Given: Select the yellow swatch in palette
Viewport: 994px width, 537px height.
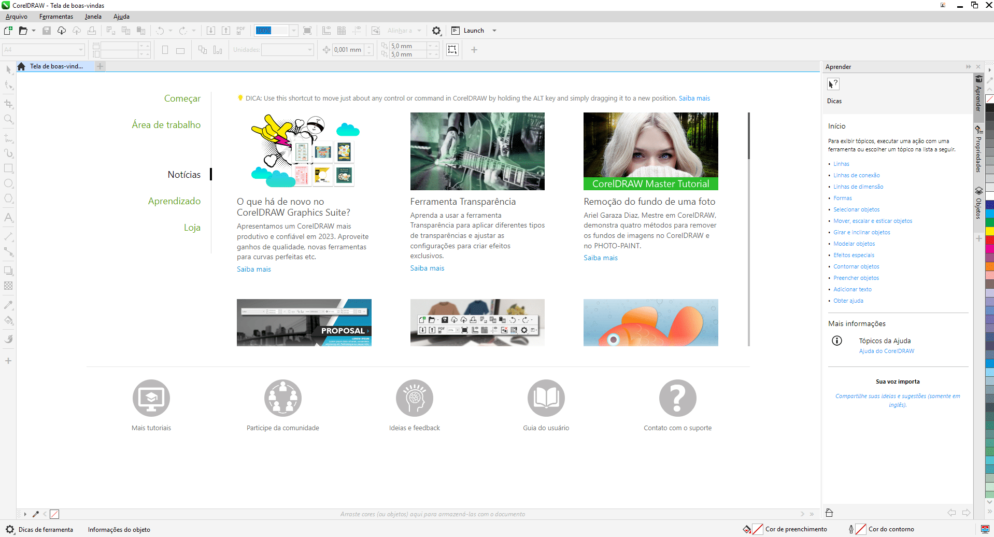Looking at the screenshot, I should point(989,231).
